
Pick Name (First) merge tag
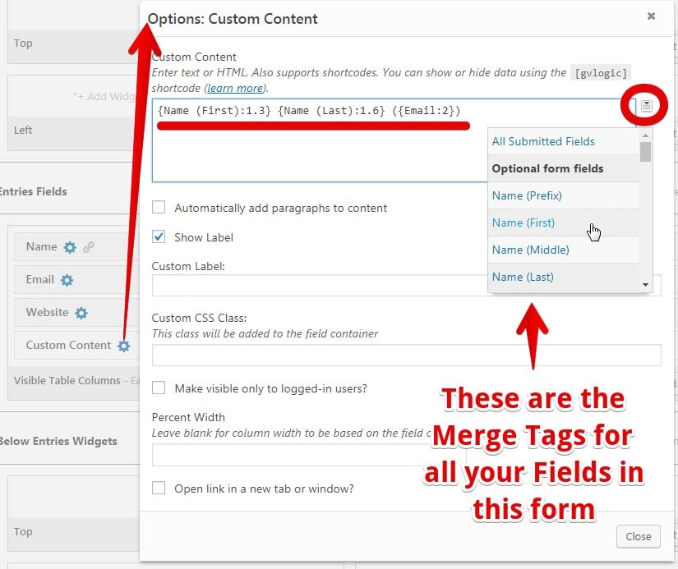pos(523,223)
